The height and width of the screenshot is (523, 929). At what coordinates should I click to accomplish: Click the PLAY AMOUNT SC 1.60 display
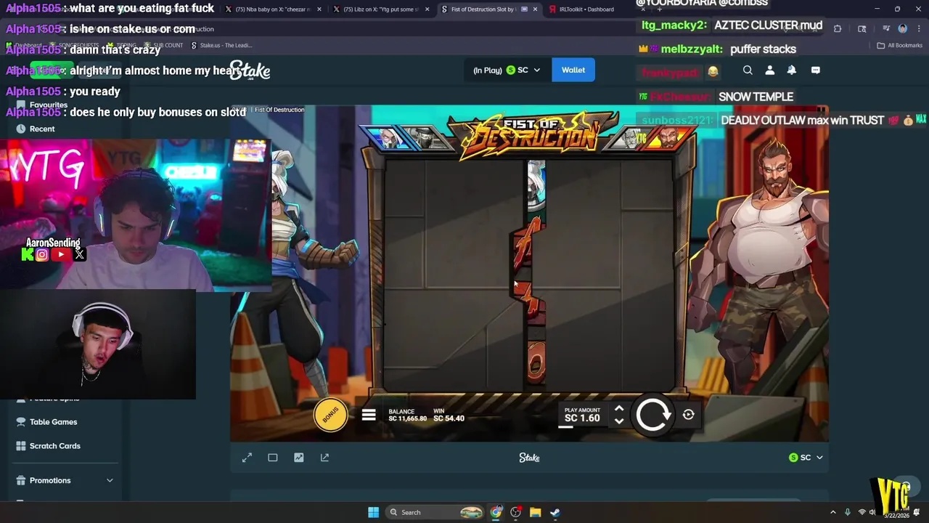coord(582,415)
